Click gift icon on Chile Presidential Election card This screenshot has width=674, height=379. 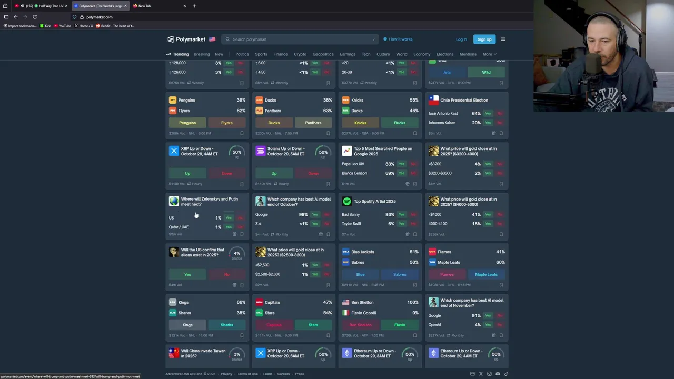(x=493, y=133)
